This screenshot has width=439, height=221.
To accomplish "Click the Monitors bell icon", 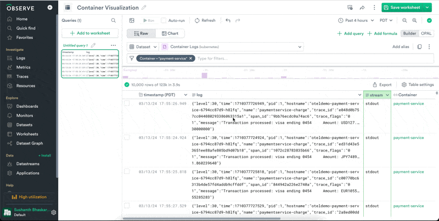I will coord(9,115).
